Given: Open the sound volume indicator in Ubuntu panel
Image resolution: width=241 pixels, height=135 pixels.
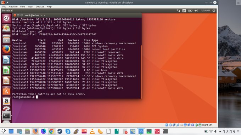Looking at the screenshot, I should pos(196,11).
